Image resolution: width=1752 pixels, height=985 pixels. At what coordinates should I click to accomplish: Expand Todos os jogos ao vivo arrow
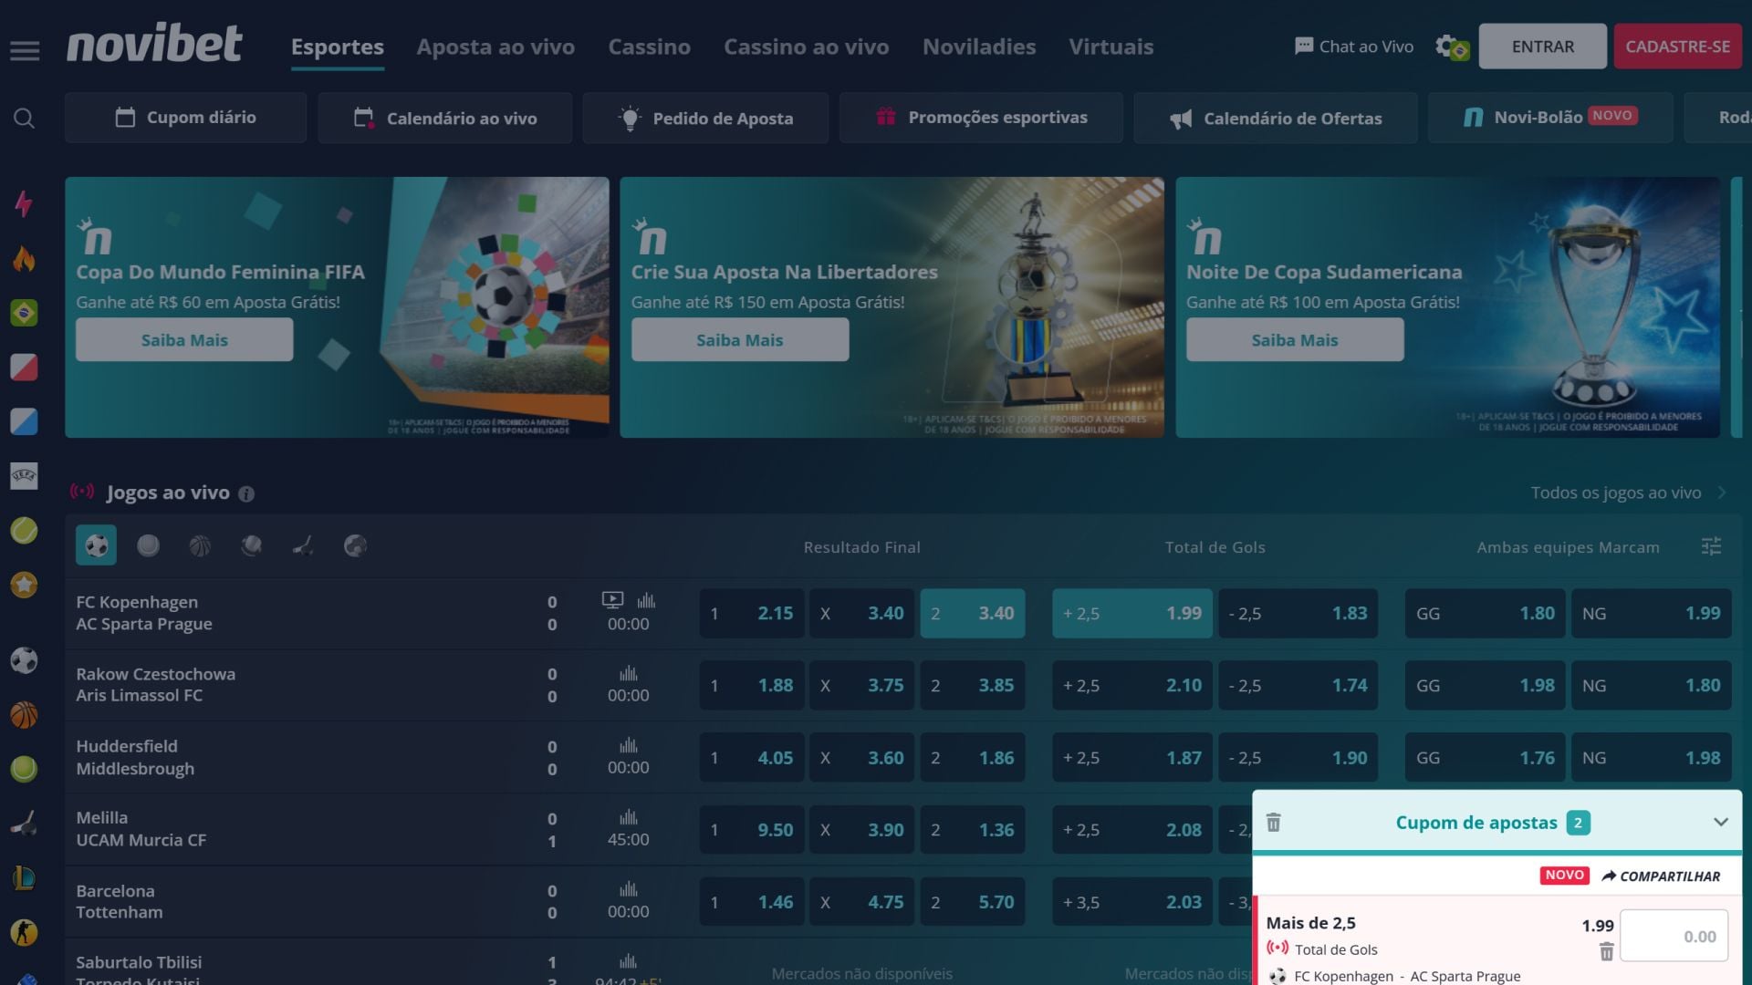click(1722, 493)
